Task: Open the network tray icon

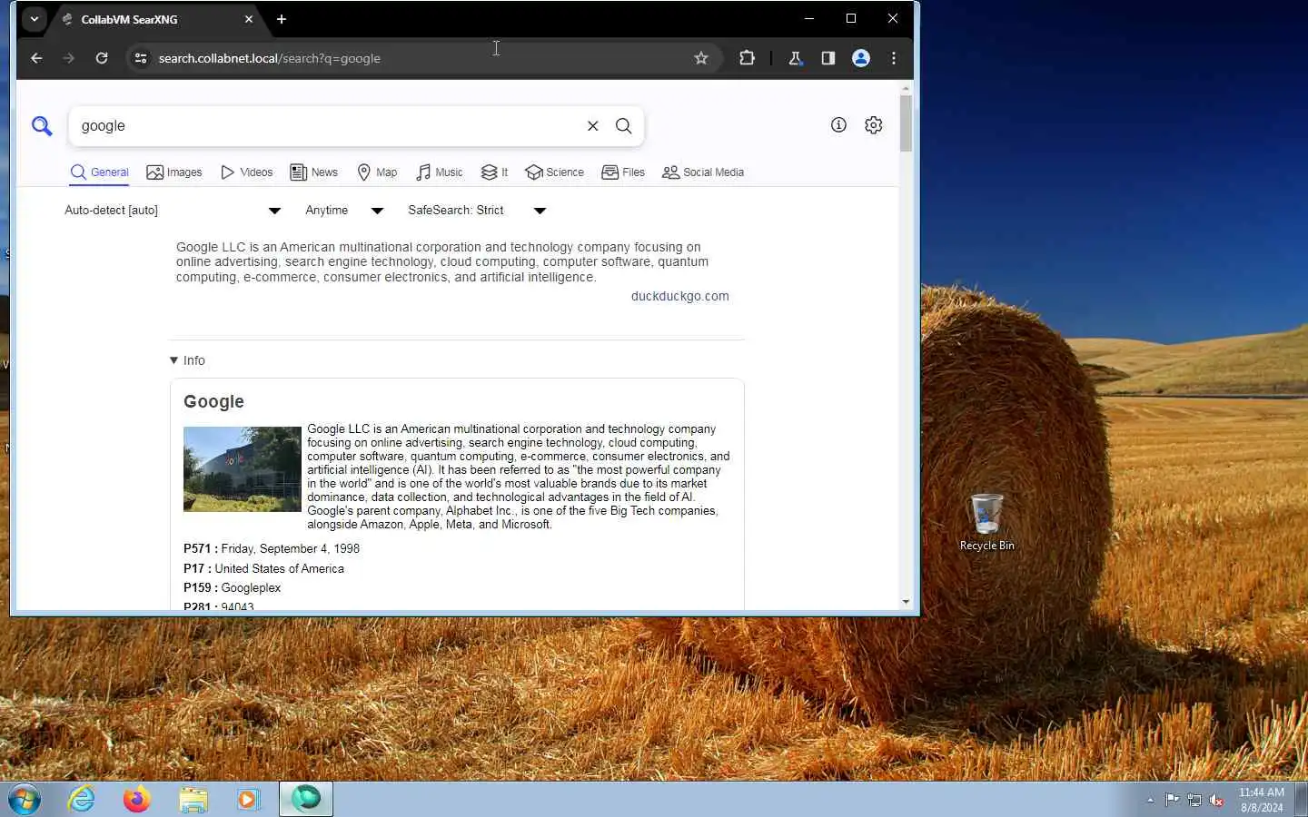Action: pyautogui.click(x=1194, y=800)
